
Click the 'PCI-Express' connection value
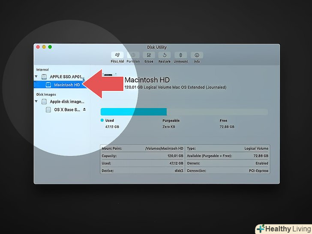258,171
